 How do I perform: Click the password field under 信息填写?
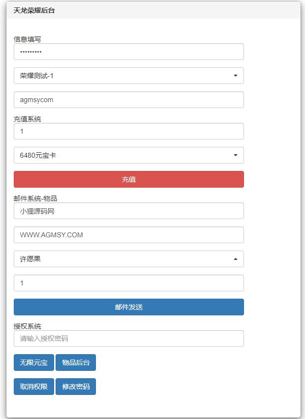tap(128, 52)
